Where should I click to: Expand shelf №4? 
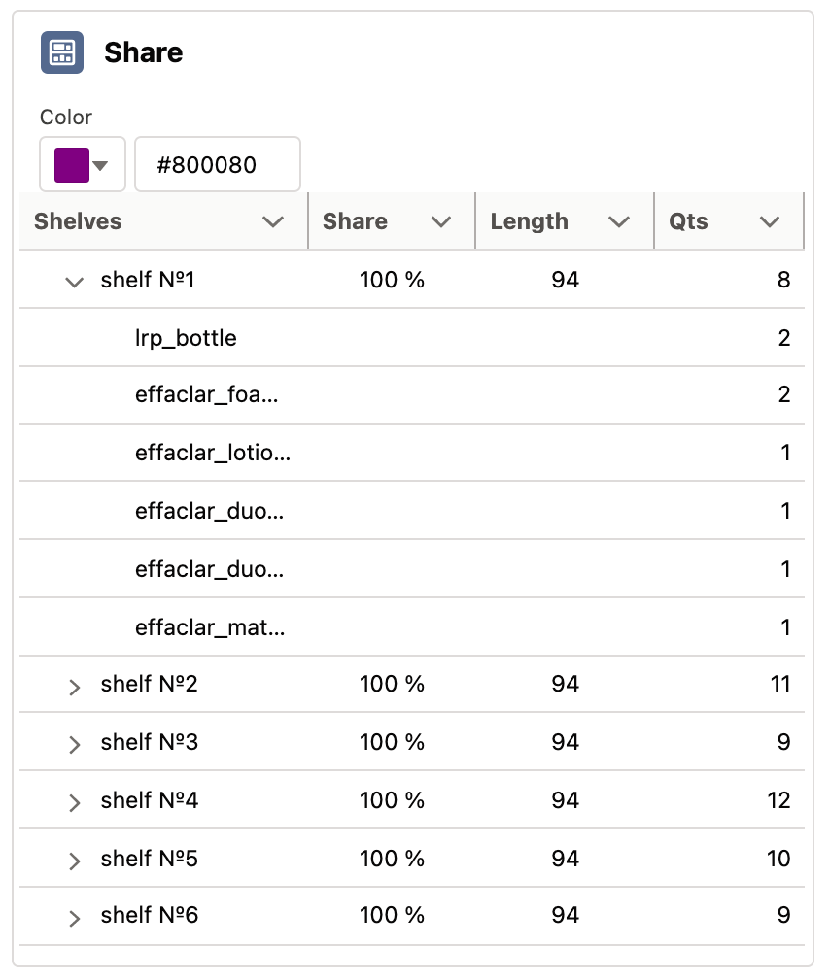point(73,800)
